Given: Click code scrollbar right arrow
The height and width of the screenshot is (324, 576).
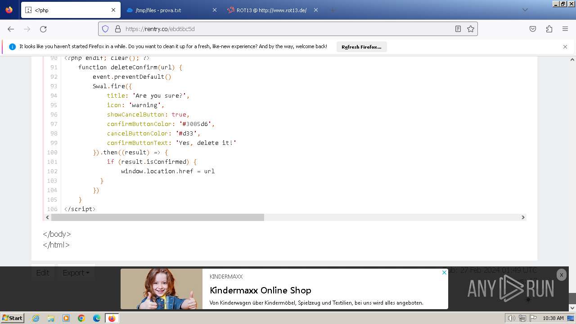Looking at the screenshot, I should coord(523,217).
